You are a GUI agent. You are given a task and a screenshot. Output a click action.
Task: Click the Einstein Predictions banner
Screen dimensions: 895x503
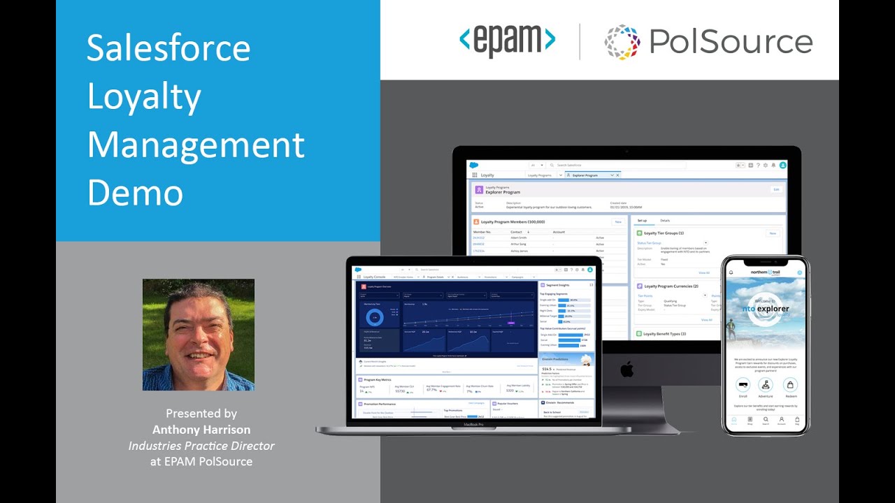(x=567, y=359)
